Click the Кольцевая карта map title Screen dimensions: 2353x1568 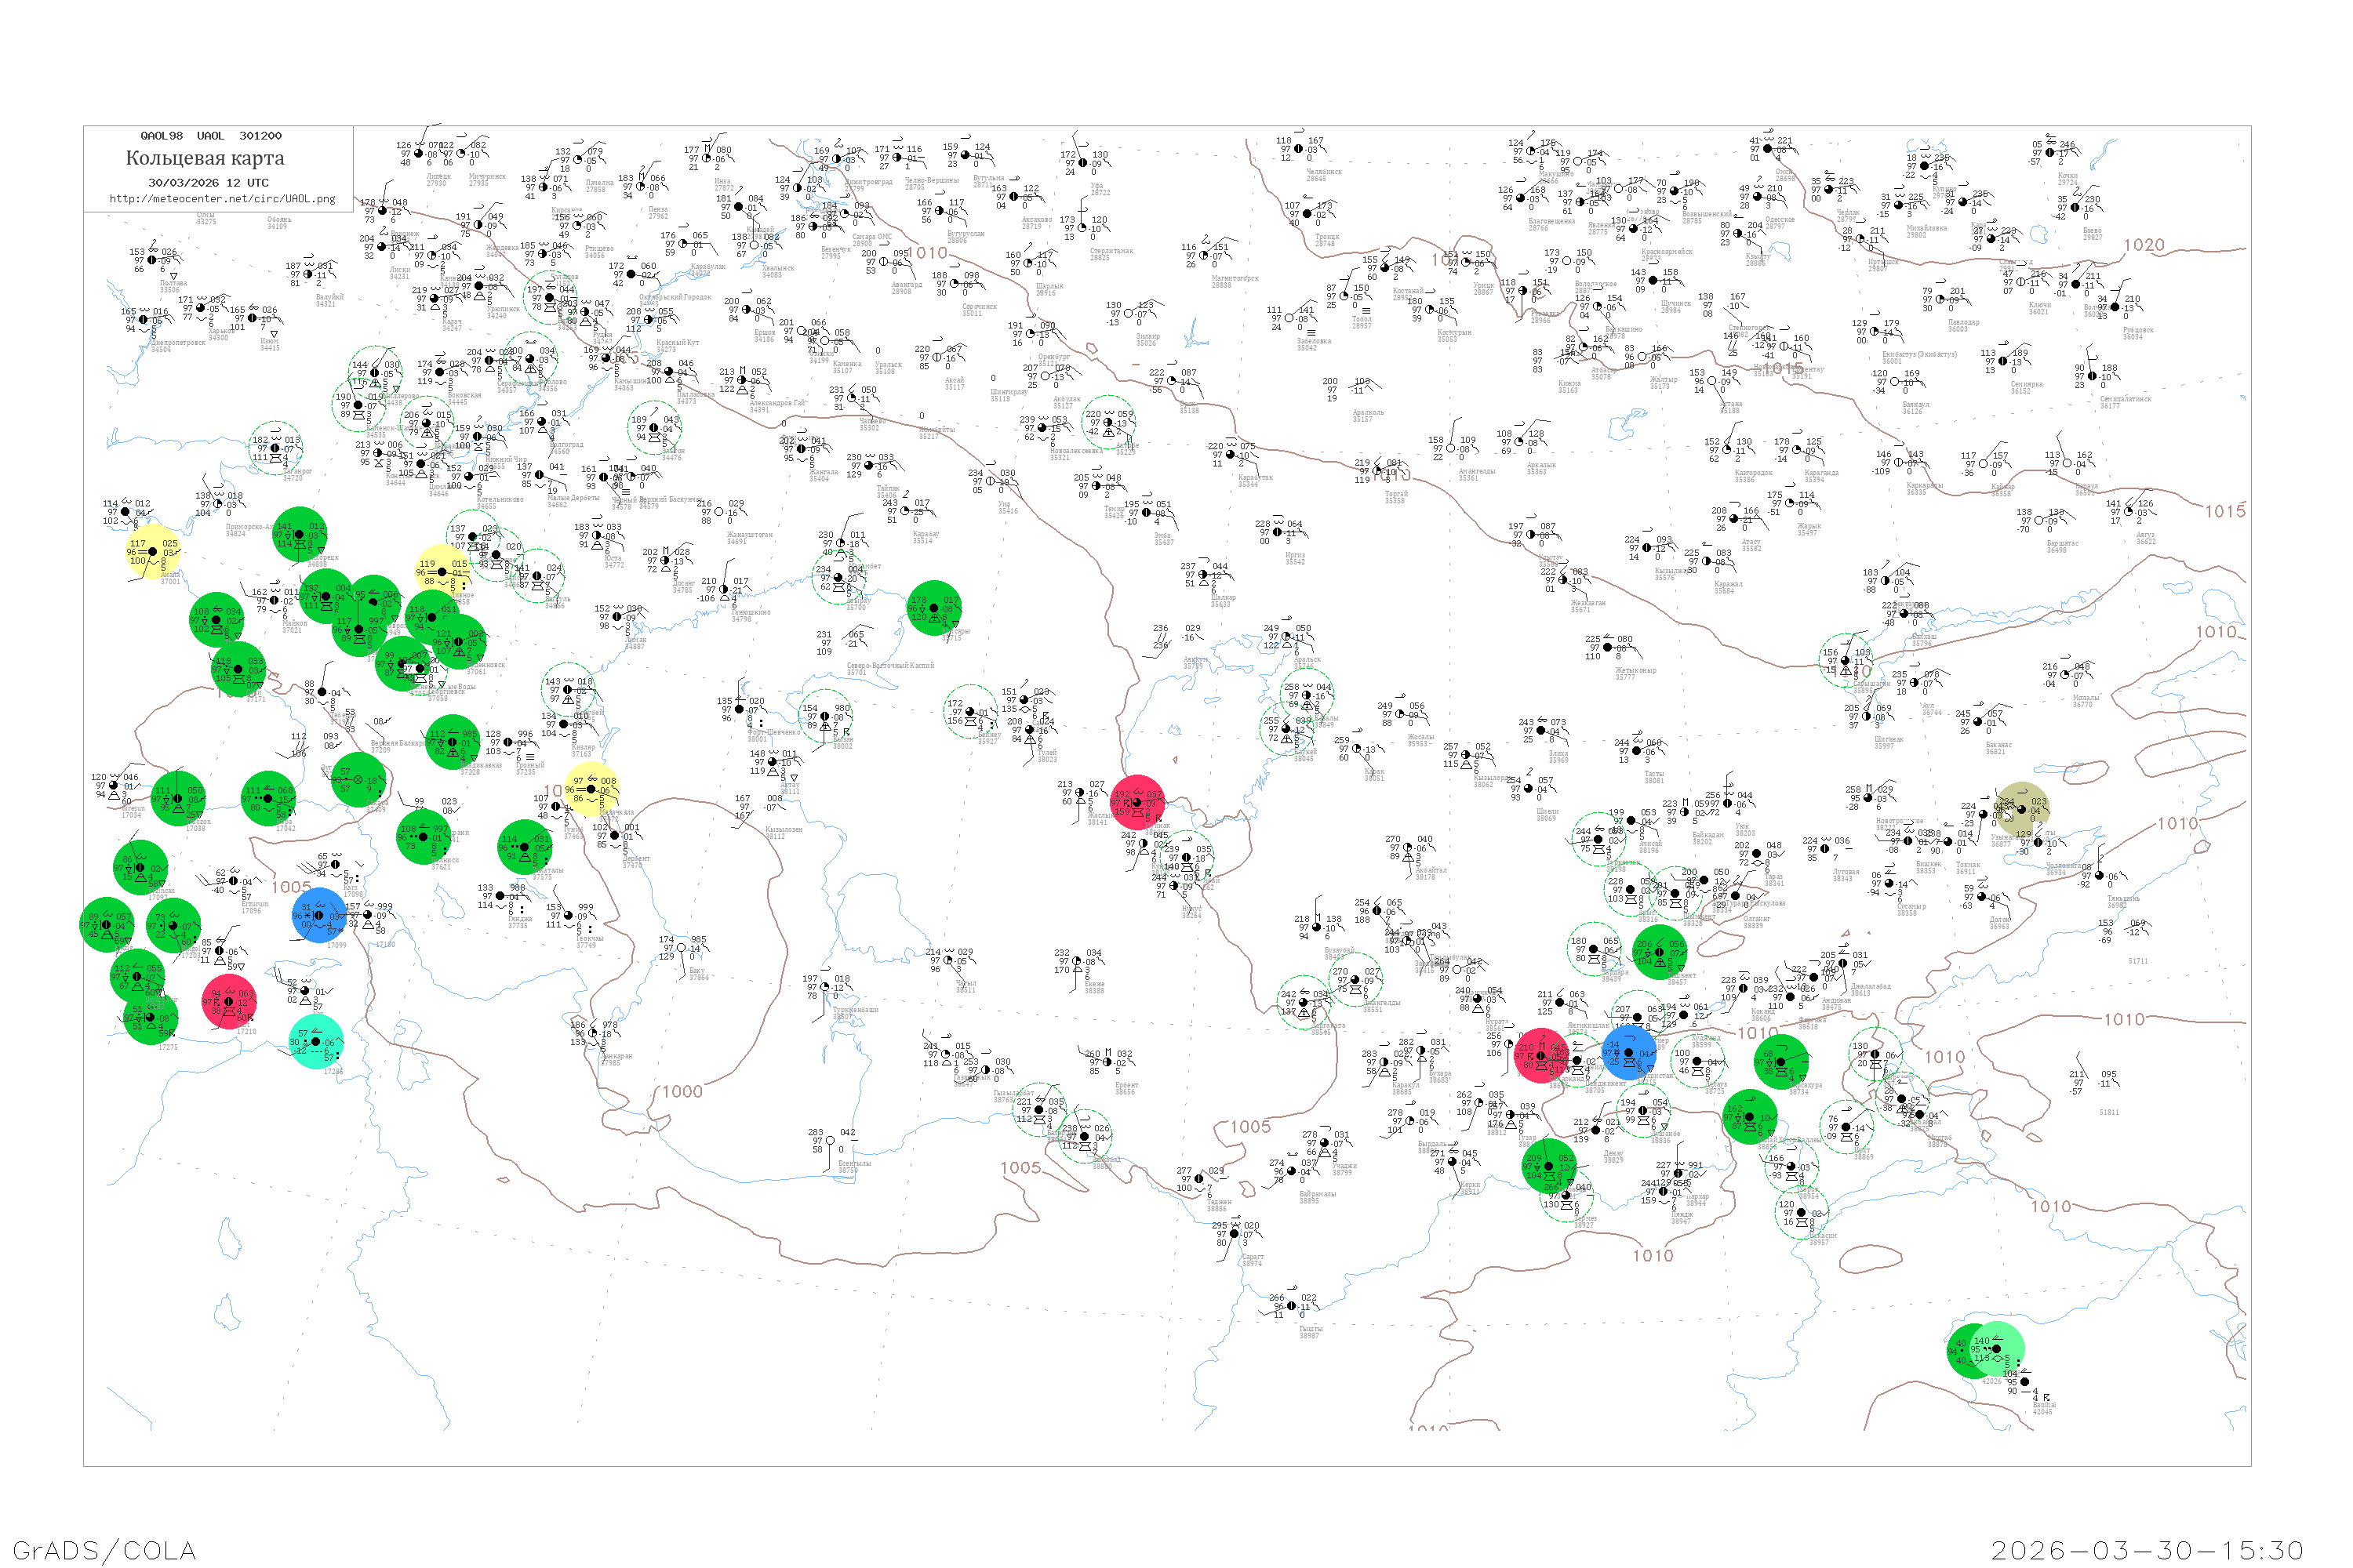click(205, 158)
